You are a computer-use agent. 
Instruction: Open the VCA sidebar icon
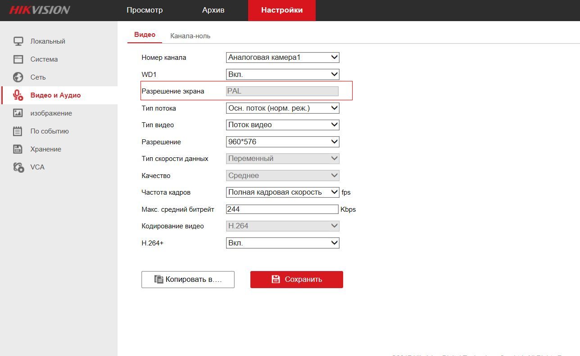click(x=18, y=167)
